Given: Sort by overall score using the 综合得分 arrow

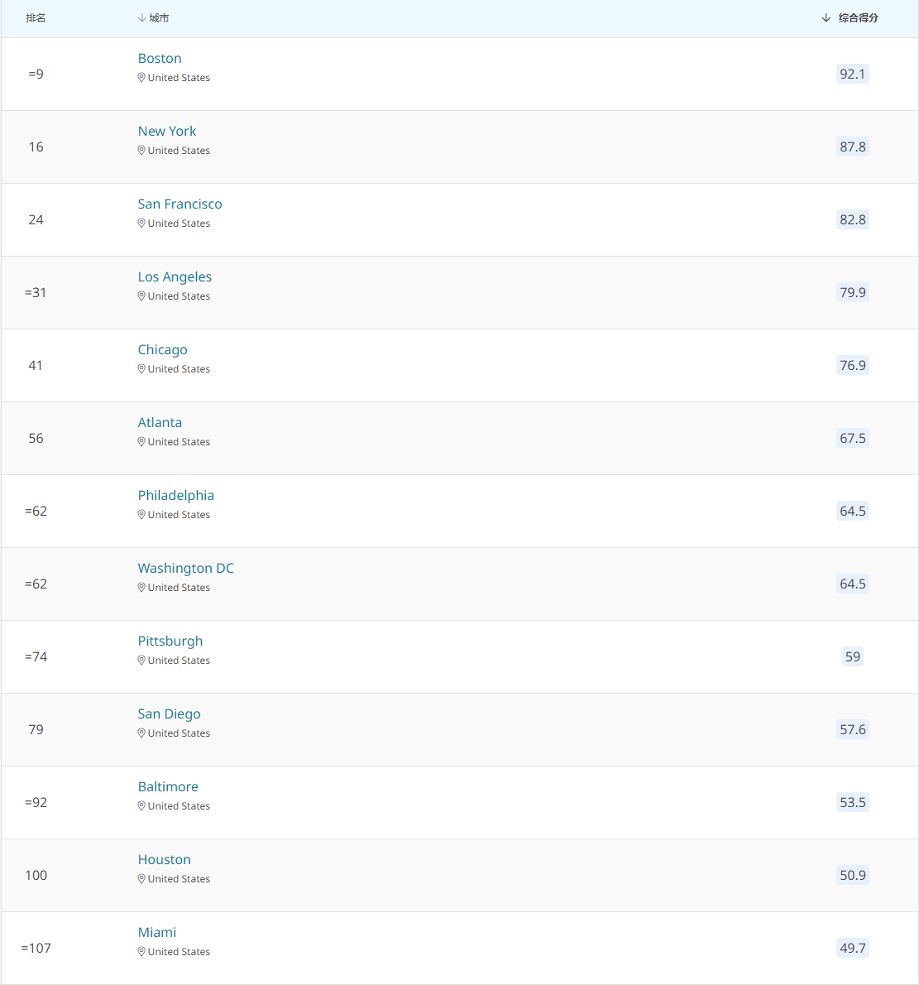Looking at the screenshot, I should tap(826, 18).
